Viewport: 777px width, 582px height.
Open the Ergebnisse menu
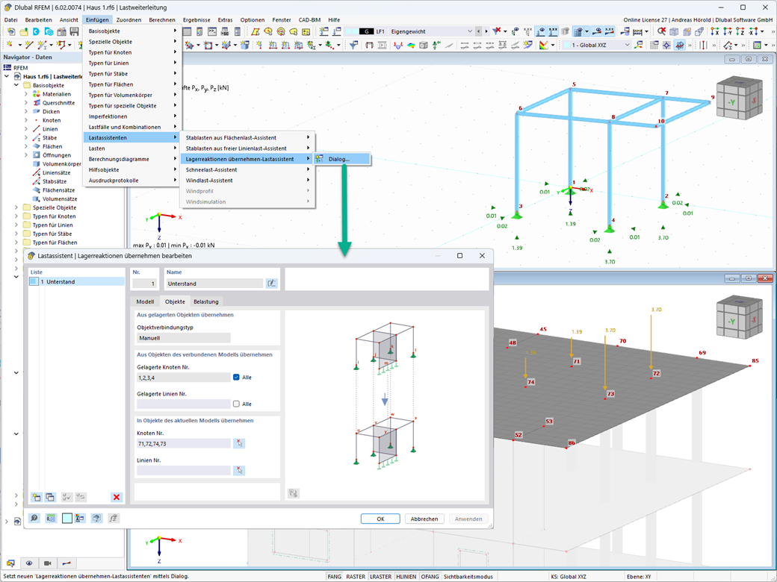[x=196, y=20]
